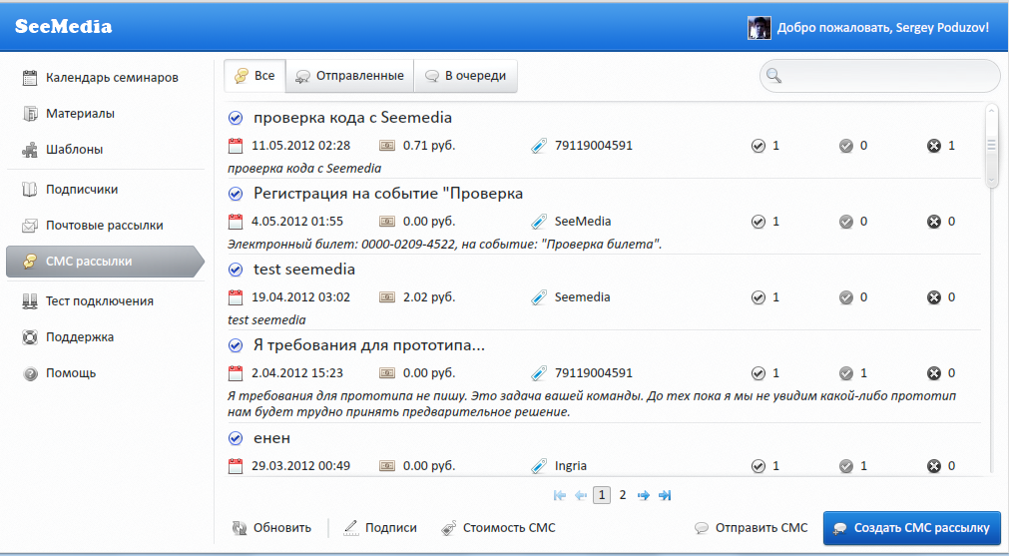Click the magnifier icon in search box

point(774,76)
